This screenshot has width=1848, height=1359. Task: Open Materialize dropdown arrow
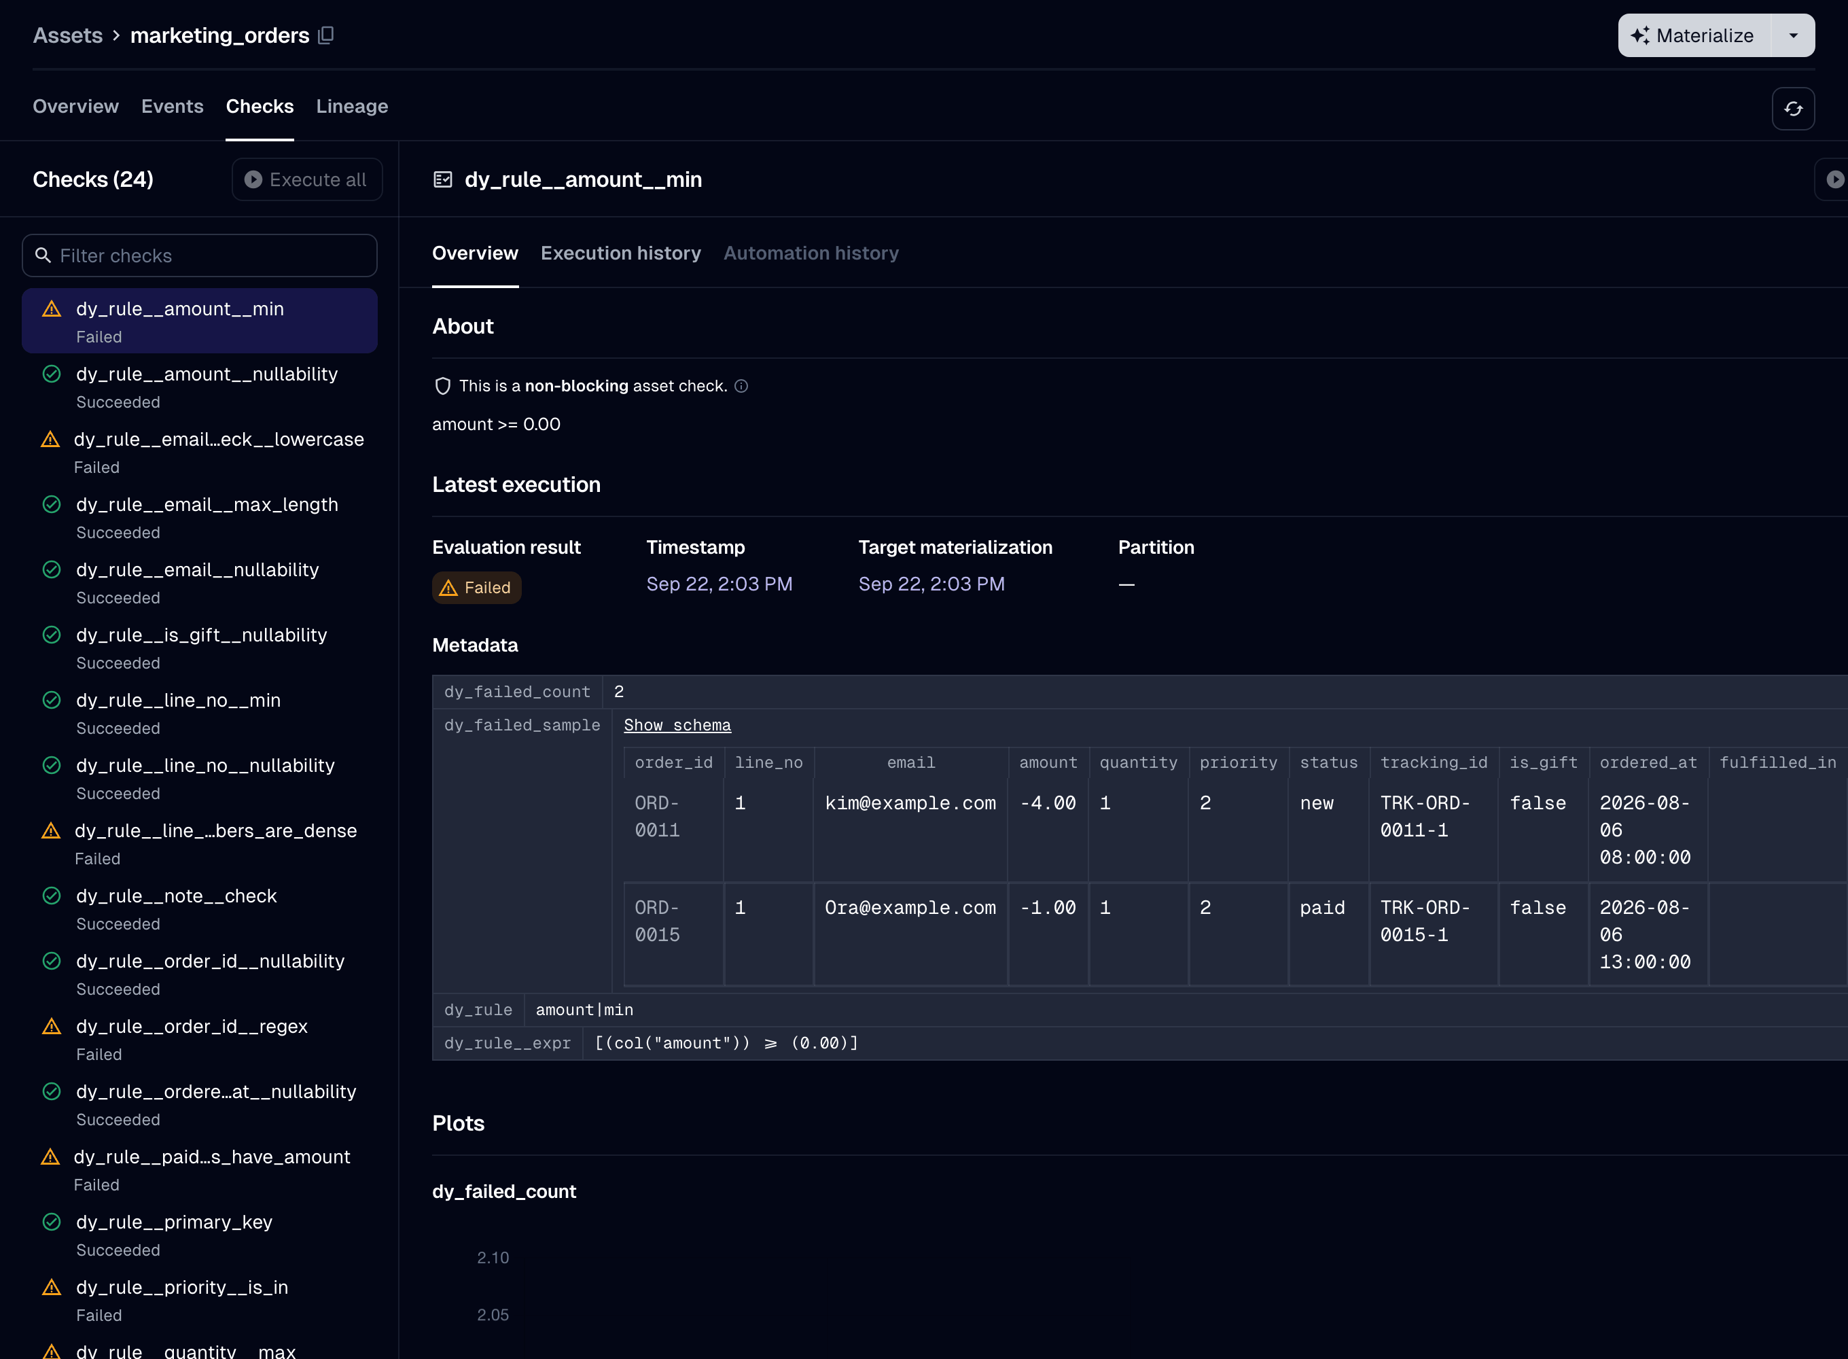point(1793,35)
